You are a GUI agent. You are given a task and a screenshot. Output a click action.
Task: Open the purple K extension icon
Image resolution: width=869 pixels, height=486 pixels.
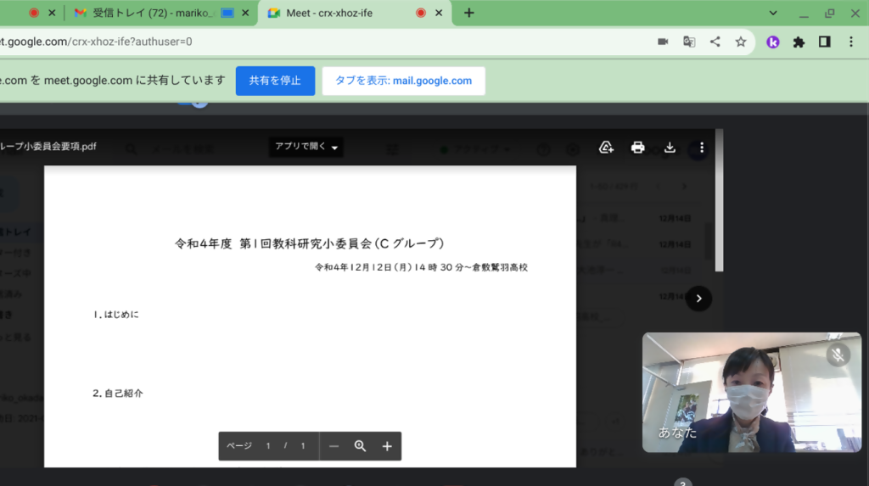pos(772,42)
